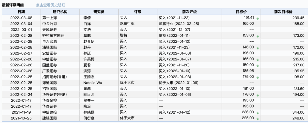The height and width of the screenshot is (123, 308).
Task: Click the down arrow beside 146.00
Action: tap(258, 48)
